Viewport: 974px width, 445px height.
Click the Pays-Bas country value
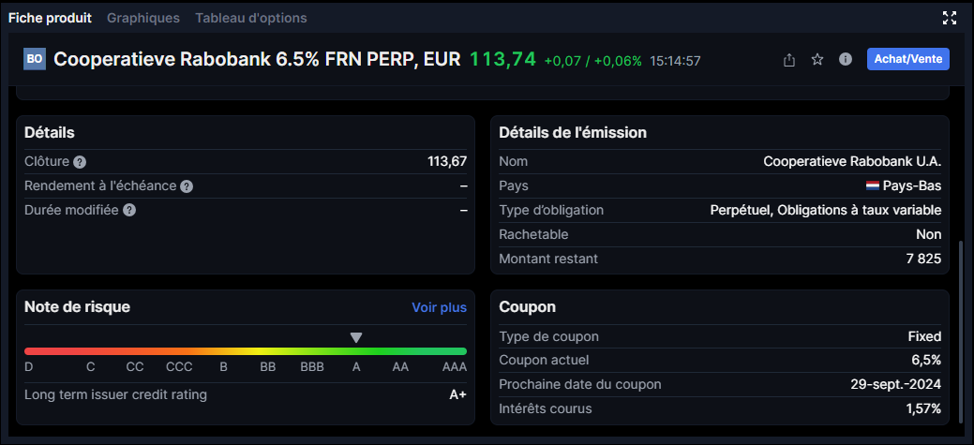click(x=912, y=186)
